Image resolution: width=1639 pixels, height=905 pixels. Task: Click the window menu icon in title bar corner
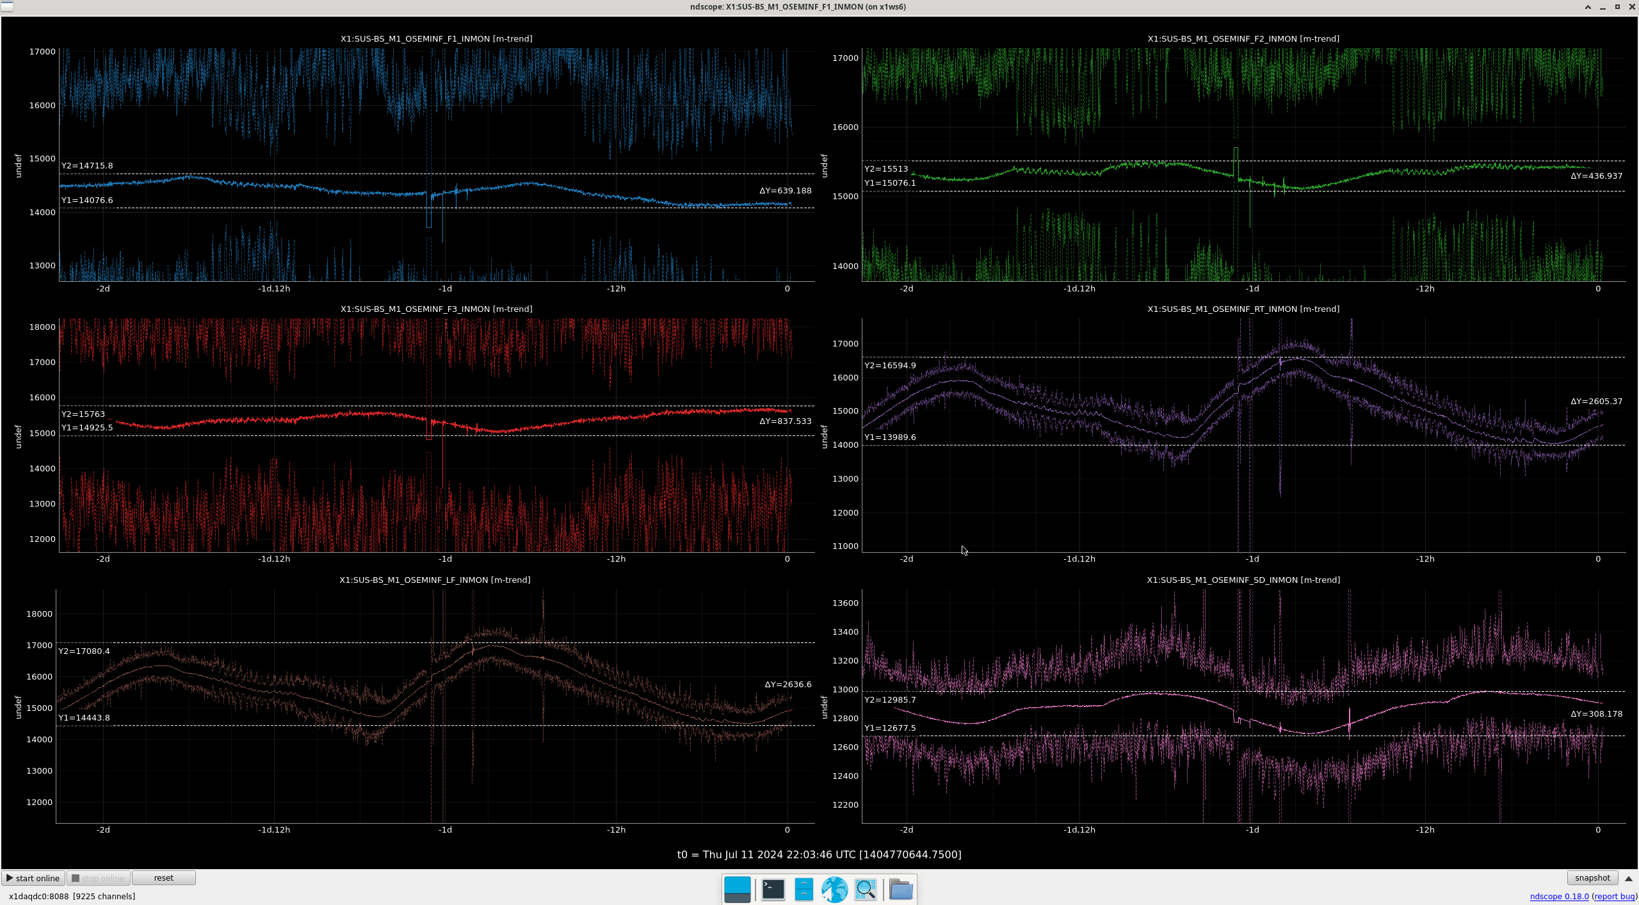coord(6,6)
